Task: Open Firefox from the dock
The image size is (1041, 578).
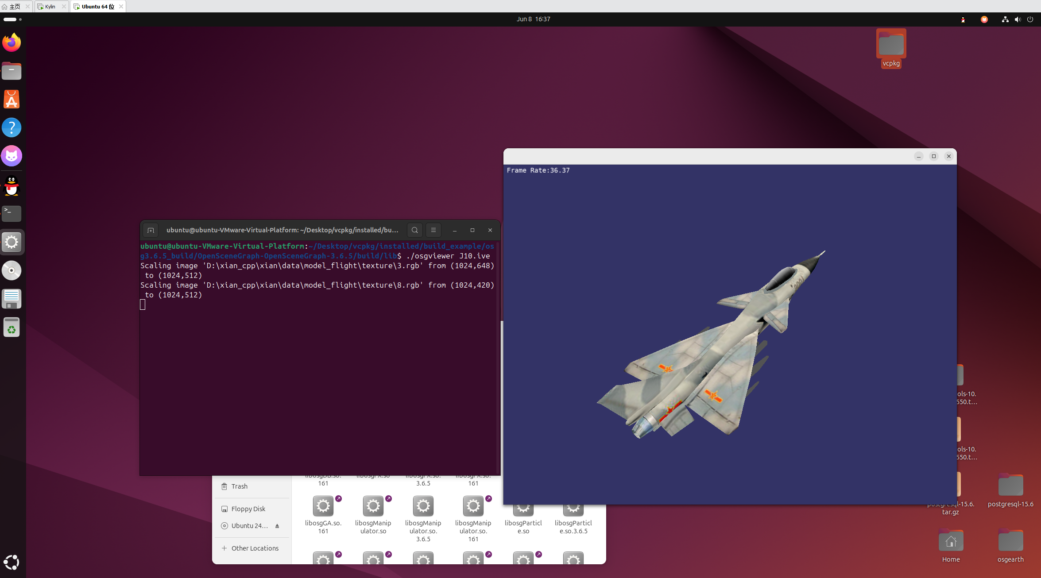Action: point(12,43)
